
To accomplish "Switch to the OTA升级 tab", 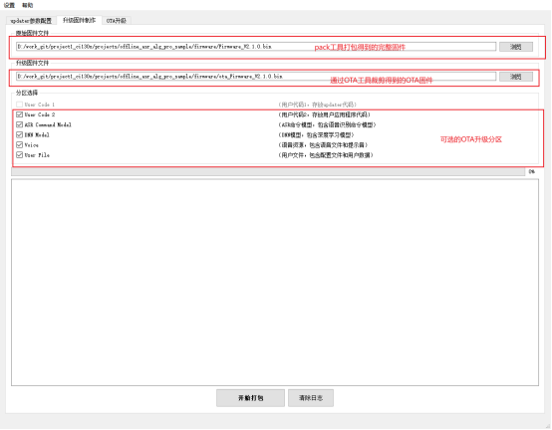I will tap(117, 21).
